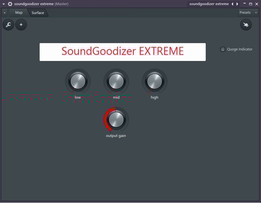
Task: Toggle the Quoge Indicator light
Action: click(x=223, y=49)
